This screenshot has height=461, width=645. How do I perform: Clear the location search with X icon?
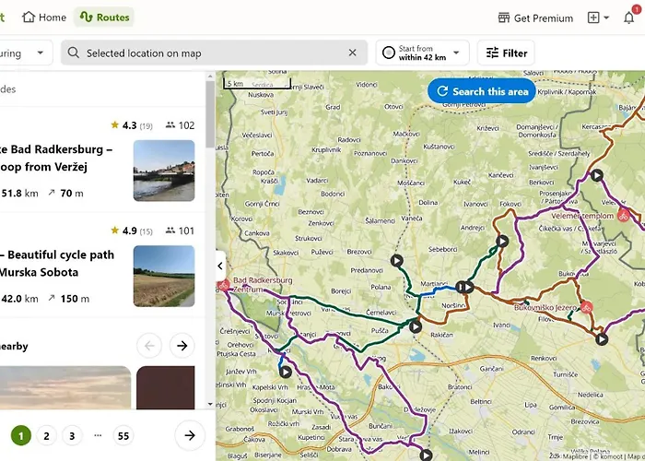tap(352, 53)
